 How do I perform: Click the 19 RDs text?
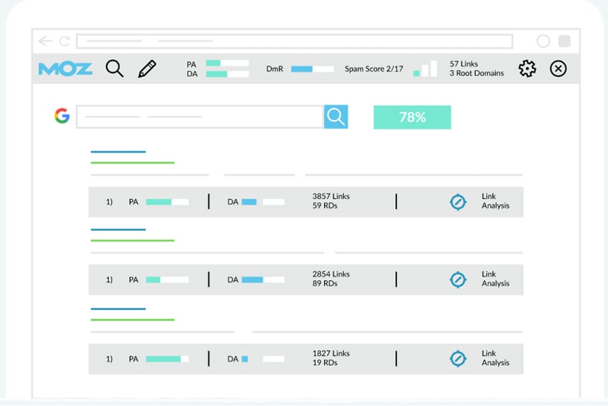click(325, 363)
